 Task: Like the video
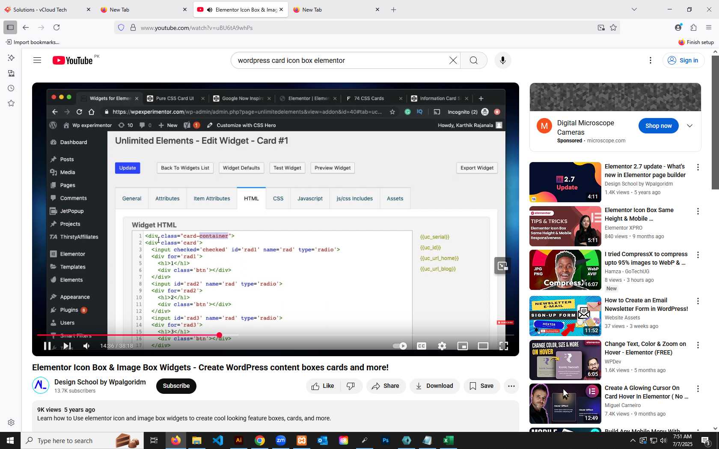tap(323, 386)
